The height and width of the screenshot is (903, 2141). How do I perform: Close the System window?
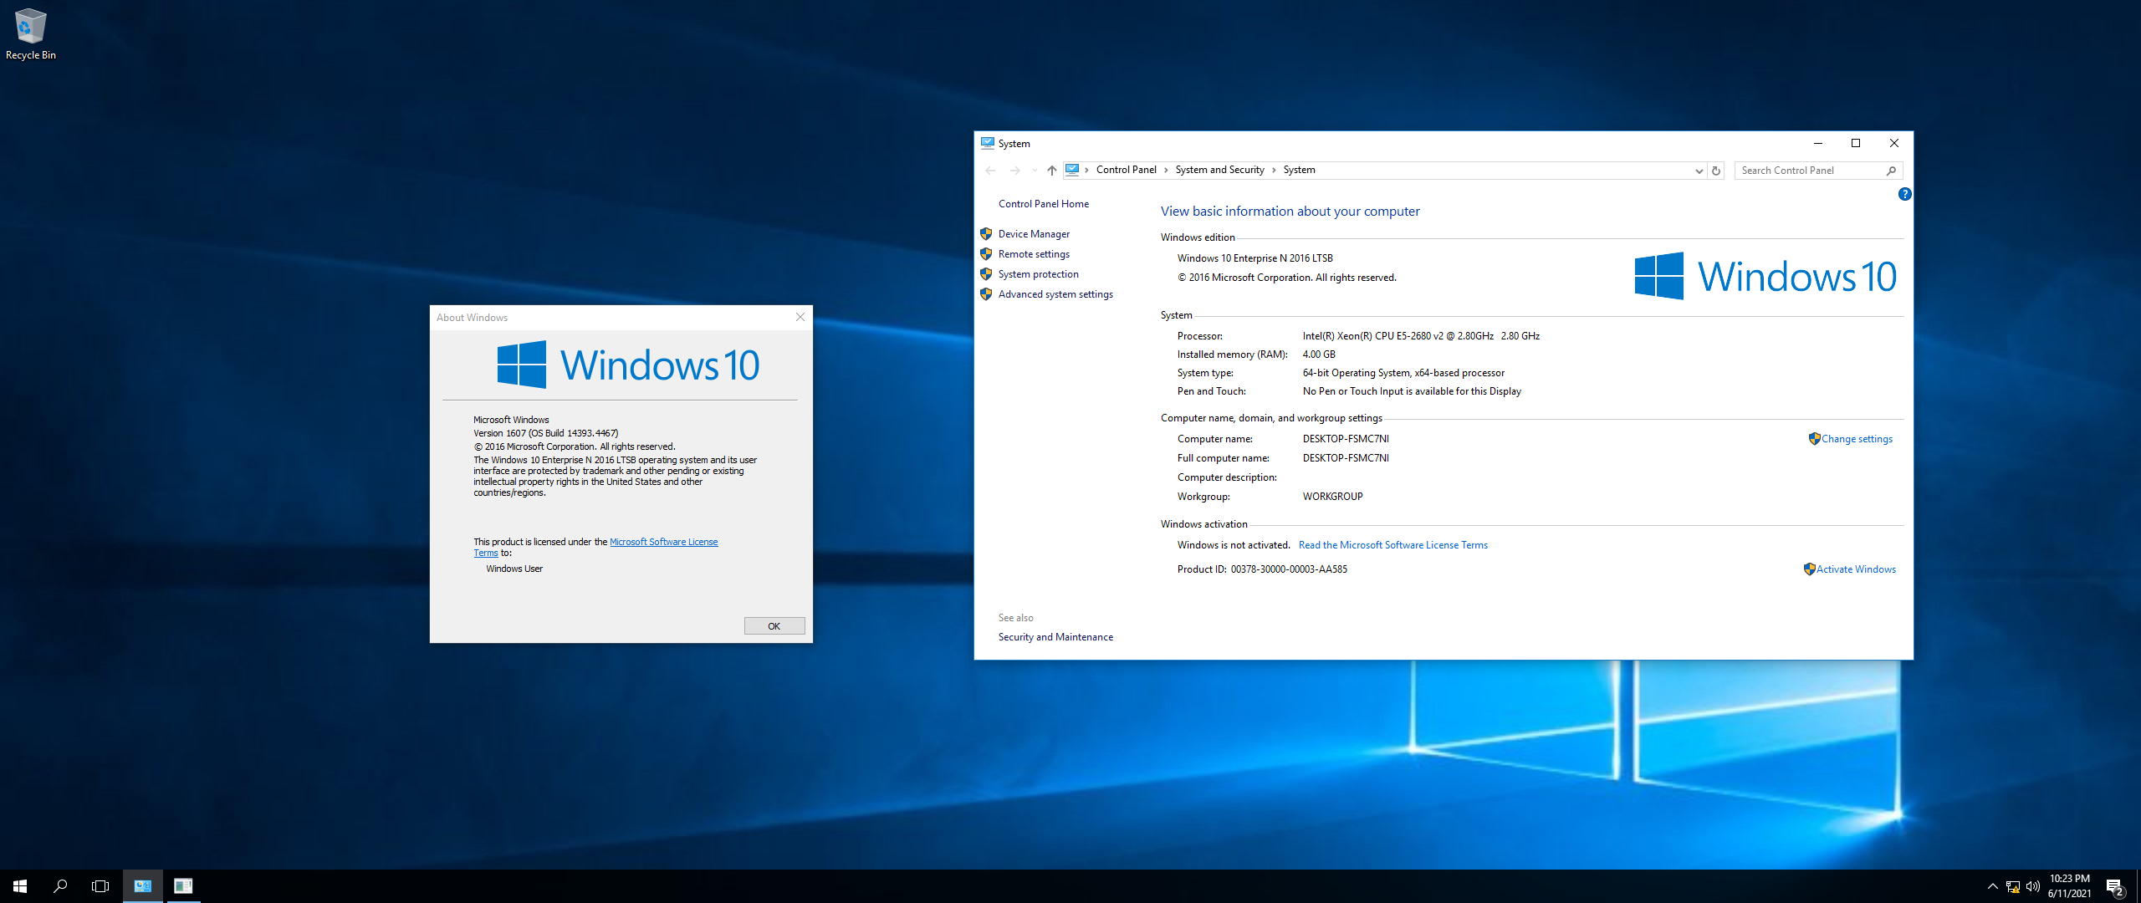pyautogui.click(x=1894, y=143)
